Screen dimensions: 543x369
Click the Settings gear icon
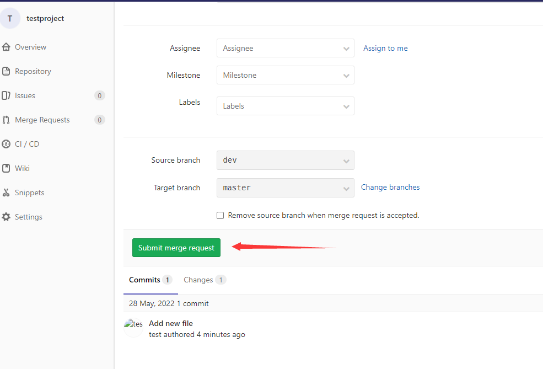[6, 217]
